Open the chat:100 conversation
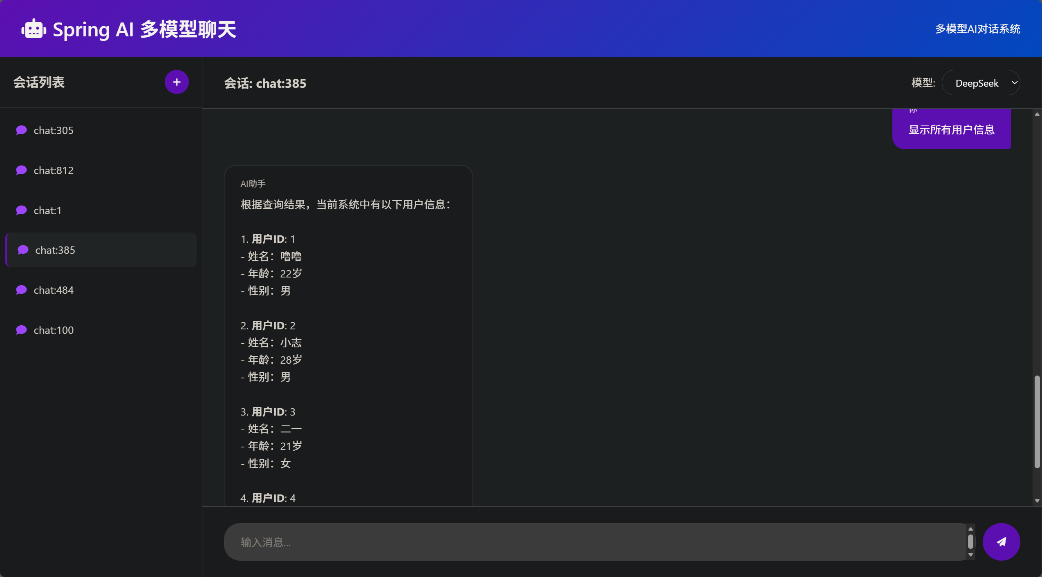This screenshot has height=577, width=1042. [54, 330]
